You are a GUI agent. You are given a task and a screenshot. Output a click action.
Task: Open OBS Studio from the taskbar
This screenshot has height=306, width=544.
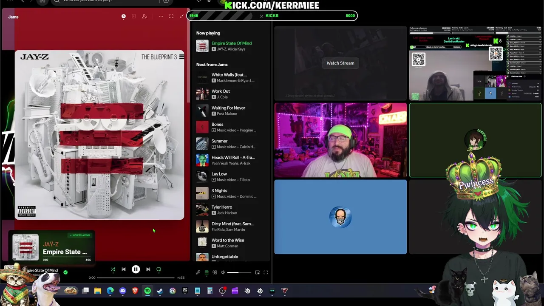(x=222, y=291)
